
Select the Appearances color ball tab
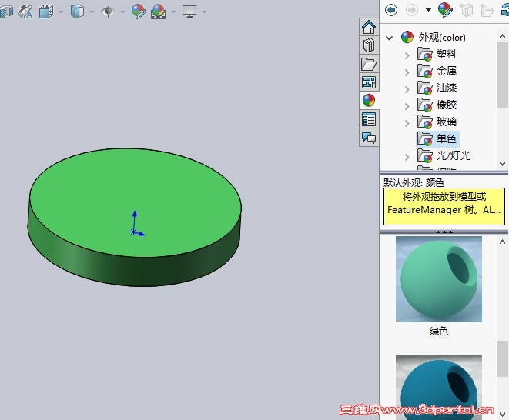coord(369,101)
